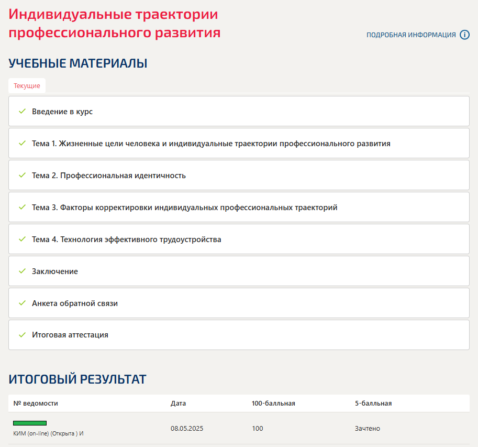The image size is (478, 447).
Task: Click the checkmark icon next to Тема 2
Action: pyautogui.click(x=23, y=175)
